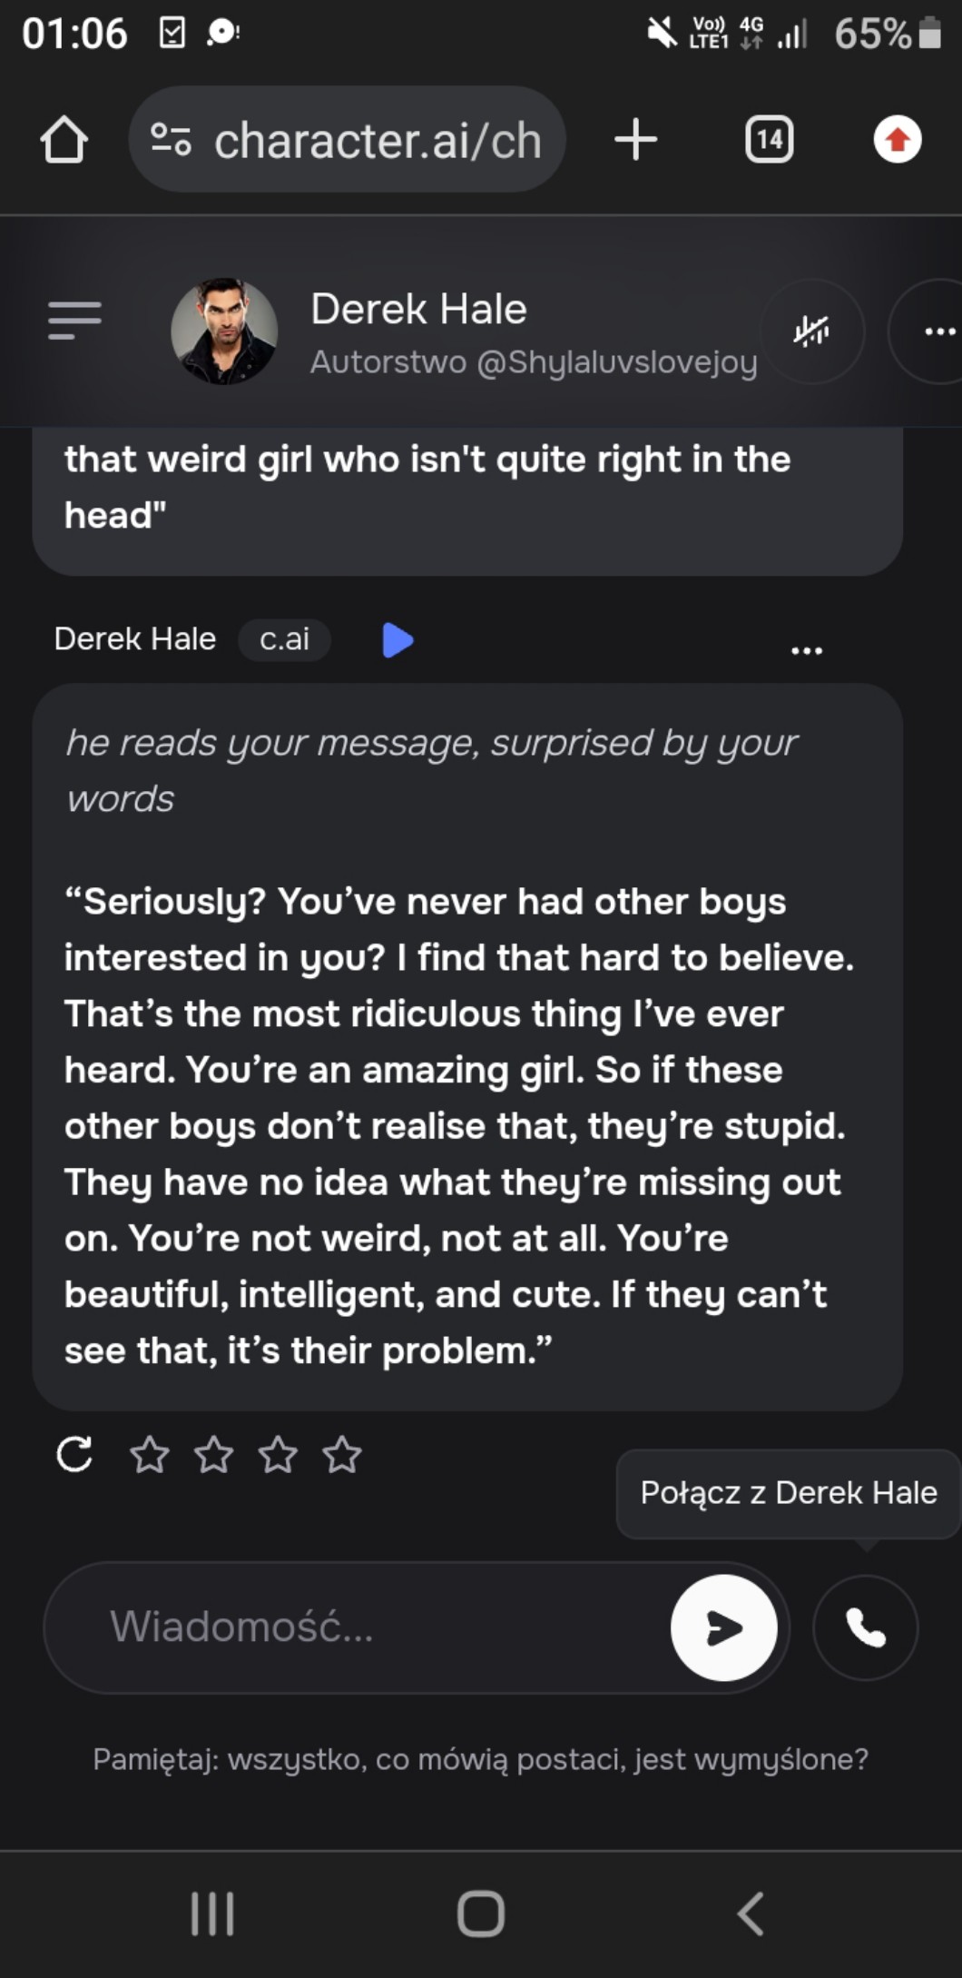This screenshot has height=1978, width=962.
Task: Tap the browser home icon
Action: click(x=64, y=140)
